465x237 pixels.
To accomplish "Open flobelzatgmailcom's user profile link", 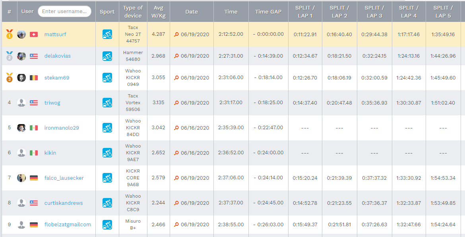I will [x=68, y=225].
